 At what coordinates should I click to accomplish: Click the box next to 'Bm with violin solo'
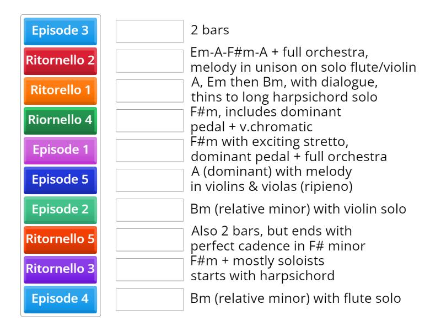[x=150, y=210]
